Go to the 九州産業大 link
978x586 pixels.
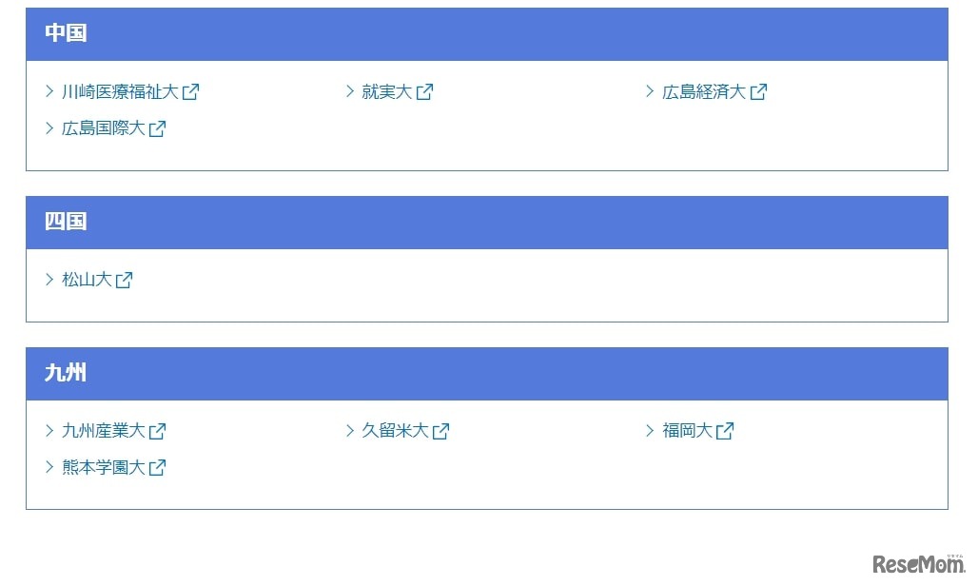click(103, 431)
